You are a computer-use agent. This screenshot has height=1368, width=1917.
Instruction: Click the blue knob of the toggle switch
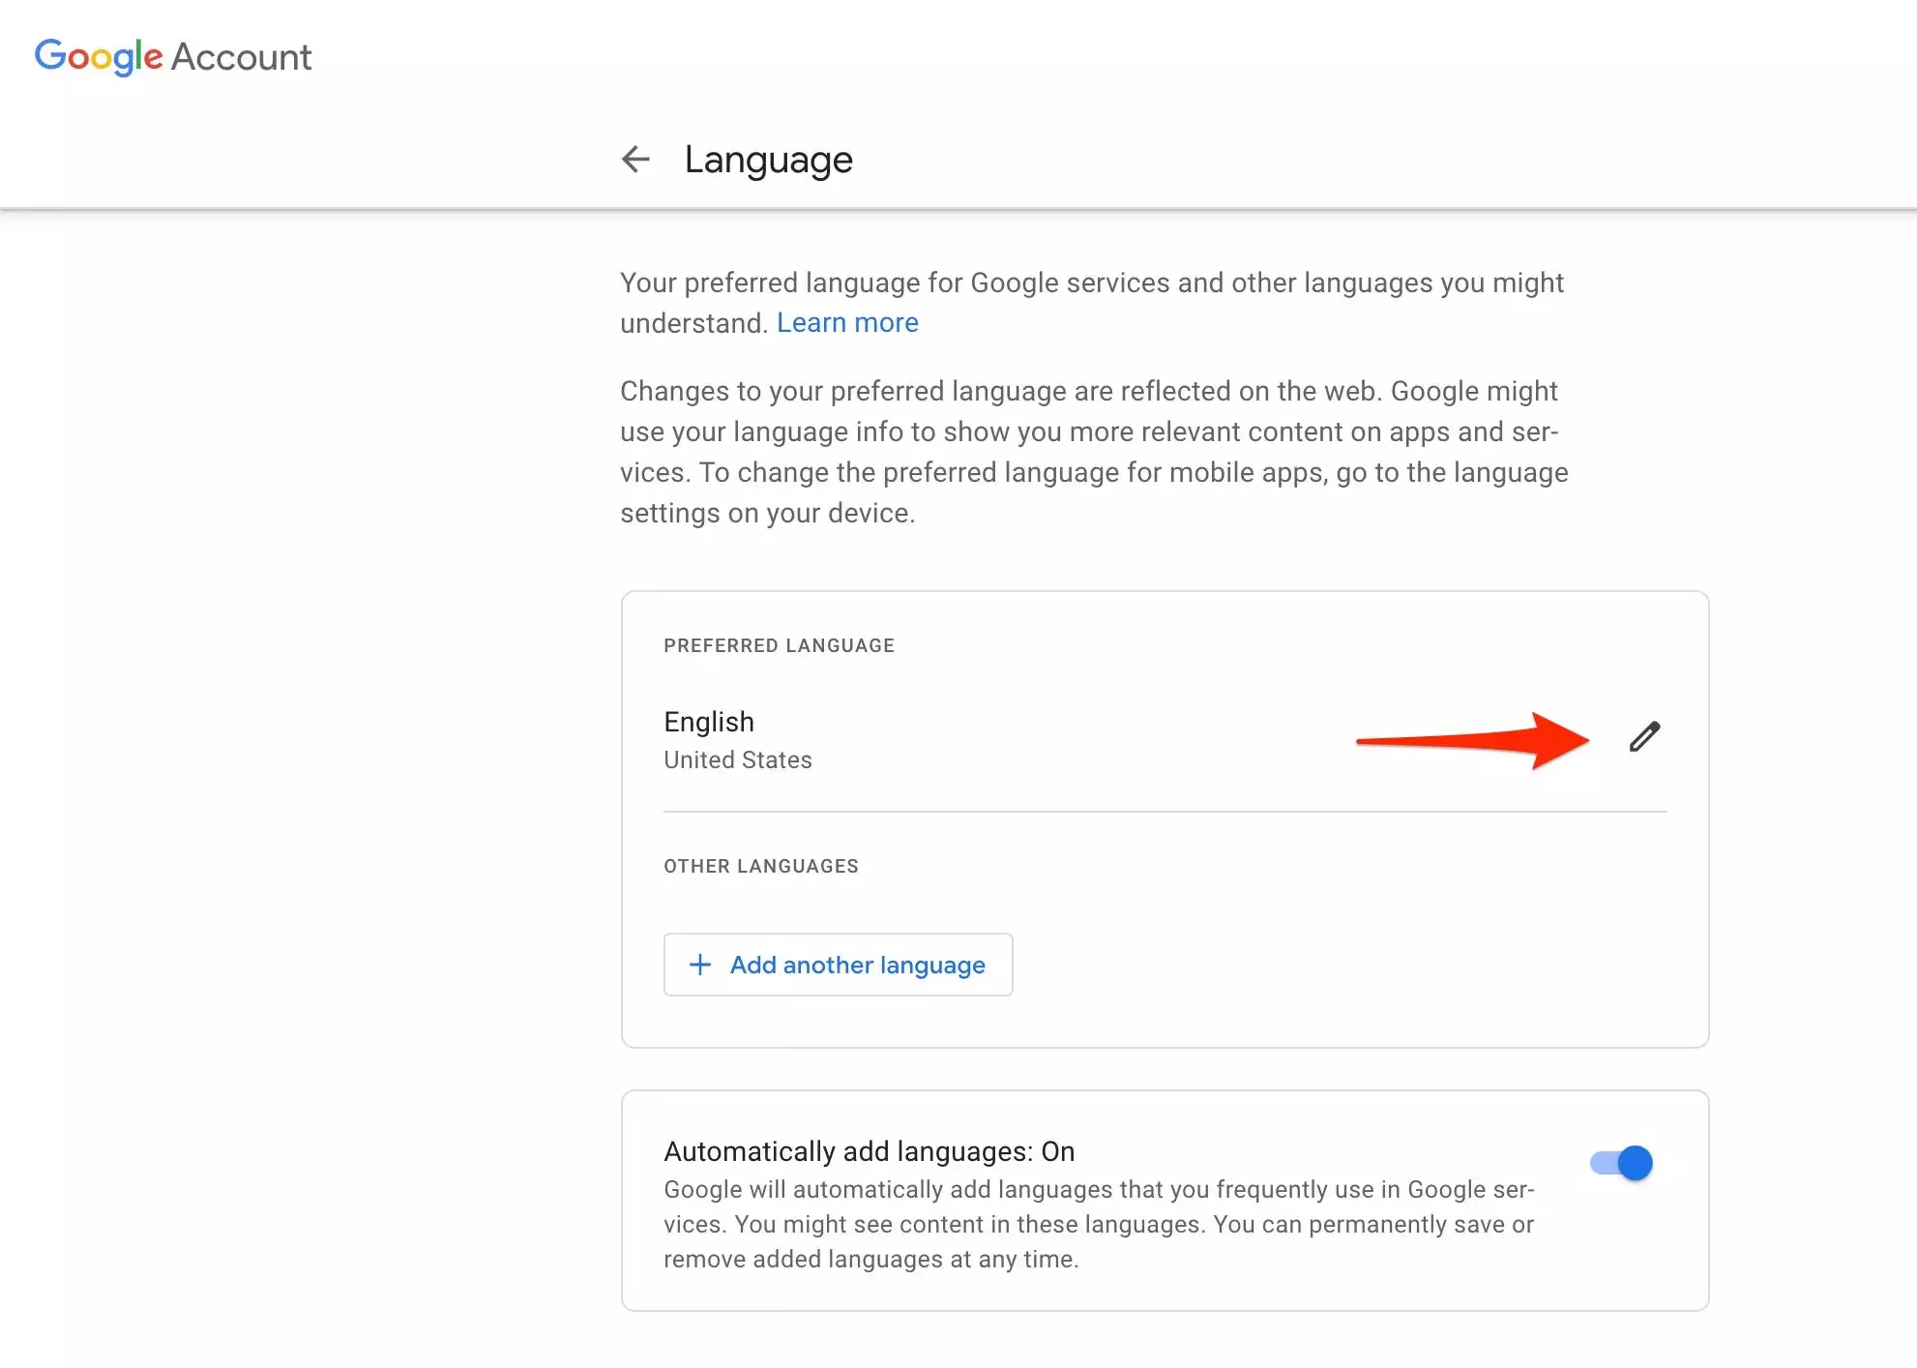tap(1635, 1162)
